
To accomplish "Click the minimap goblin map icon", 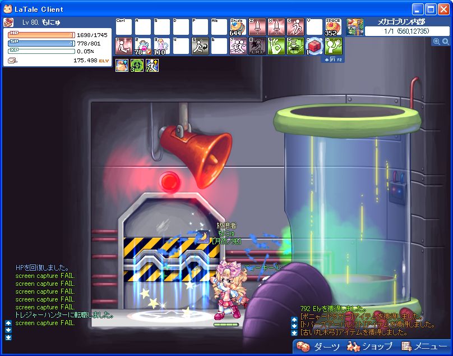I will point(355,27).
